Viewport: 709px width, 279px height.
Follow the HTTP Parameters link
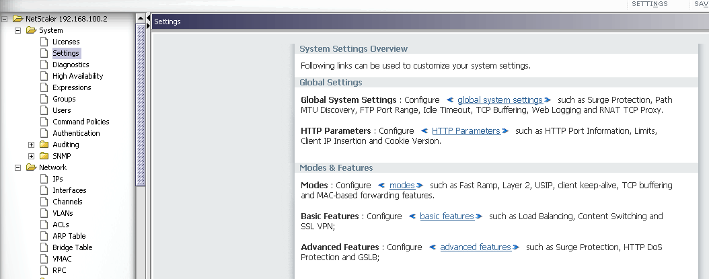coord(465,130)
